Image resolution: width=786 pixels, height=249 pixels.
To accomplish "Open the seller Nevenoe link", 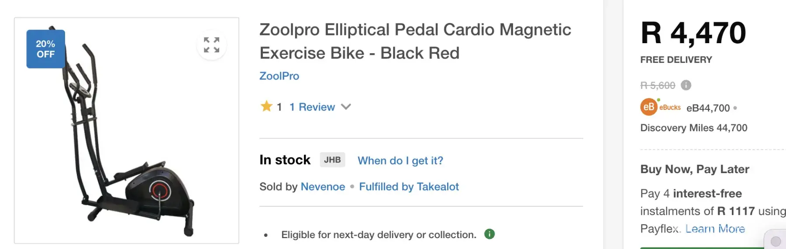I will point(323,187).
